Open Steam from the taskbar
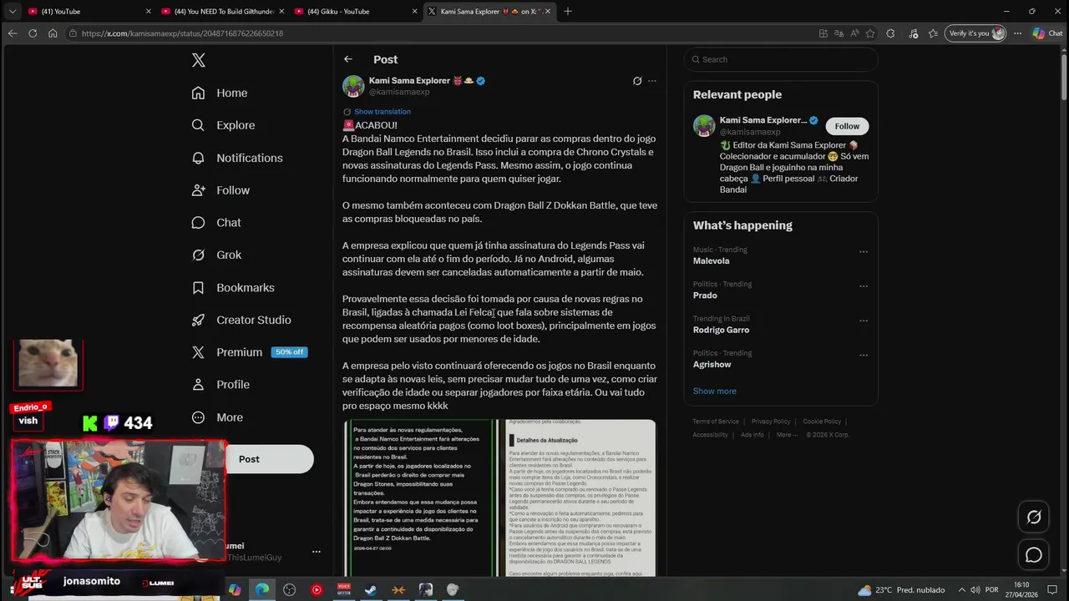1069x601 pixels. (371, 590)
